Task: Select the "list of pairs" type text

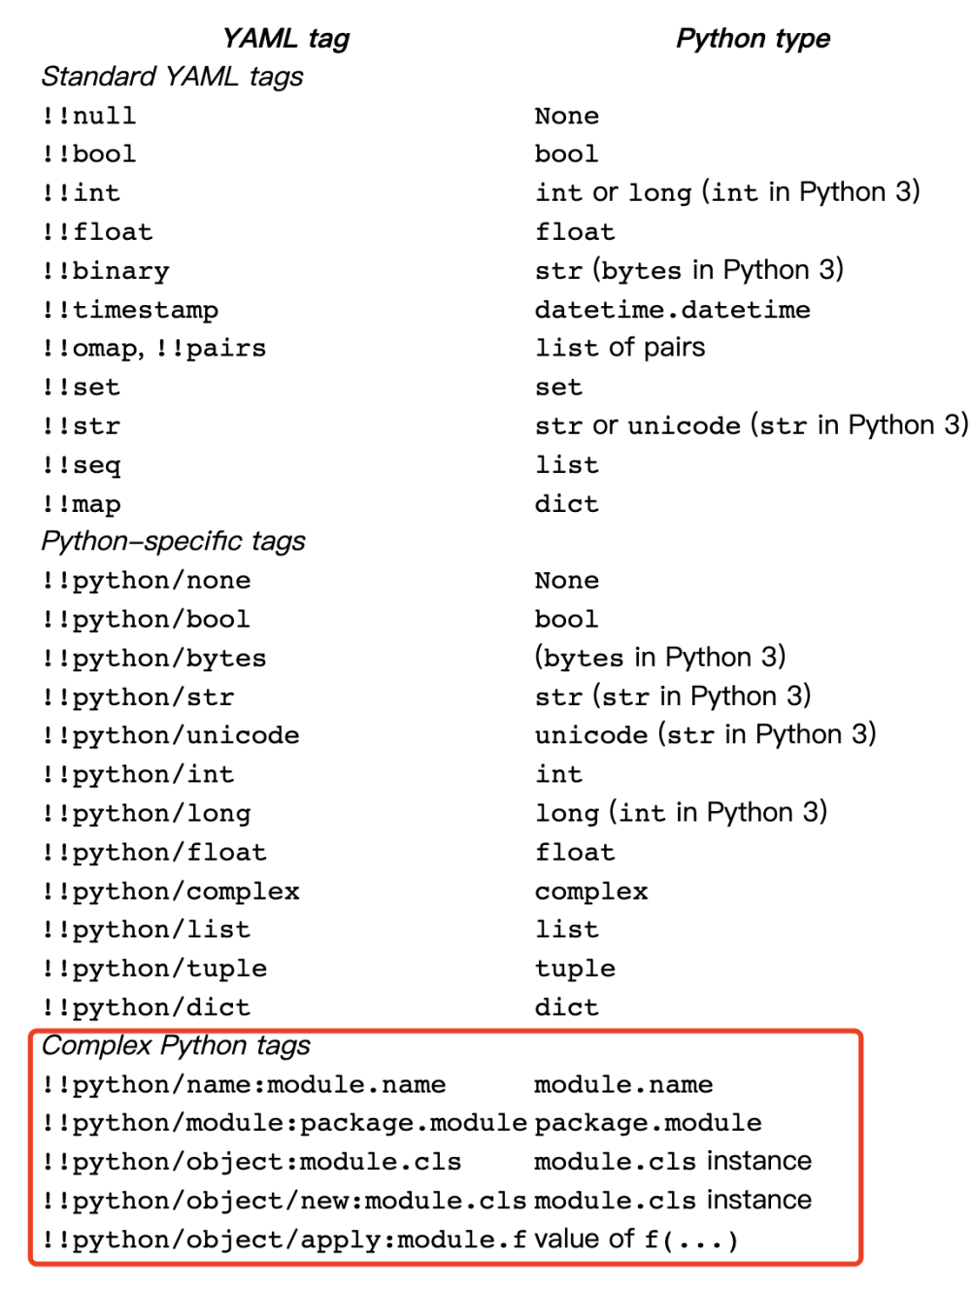Action: point(619,348)
